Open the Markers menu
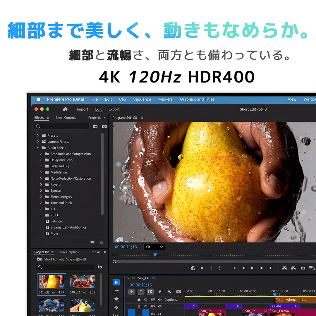 [x=165, y=99]
